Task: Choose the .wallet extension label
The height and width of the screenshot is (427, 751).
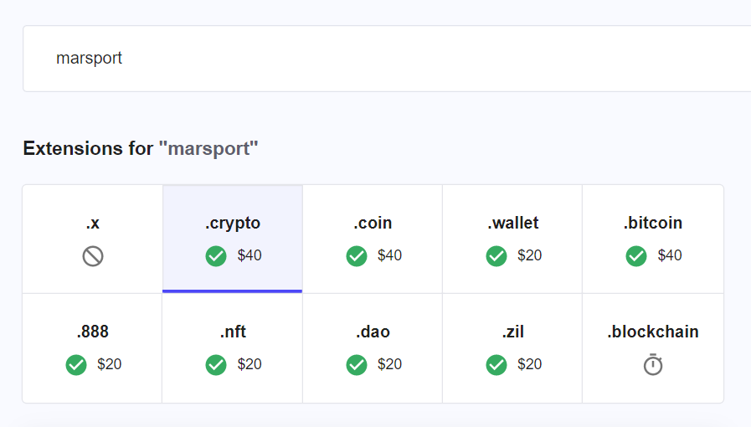Action: tap(513, 223)
